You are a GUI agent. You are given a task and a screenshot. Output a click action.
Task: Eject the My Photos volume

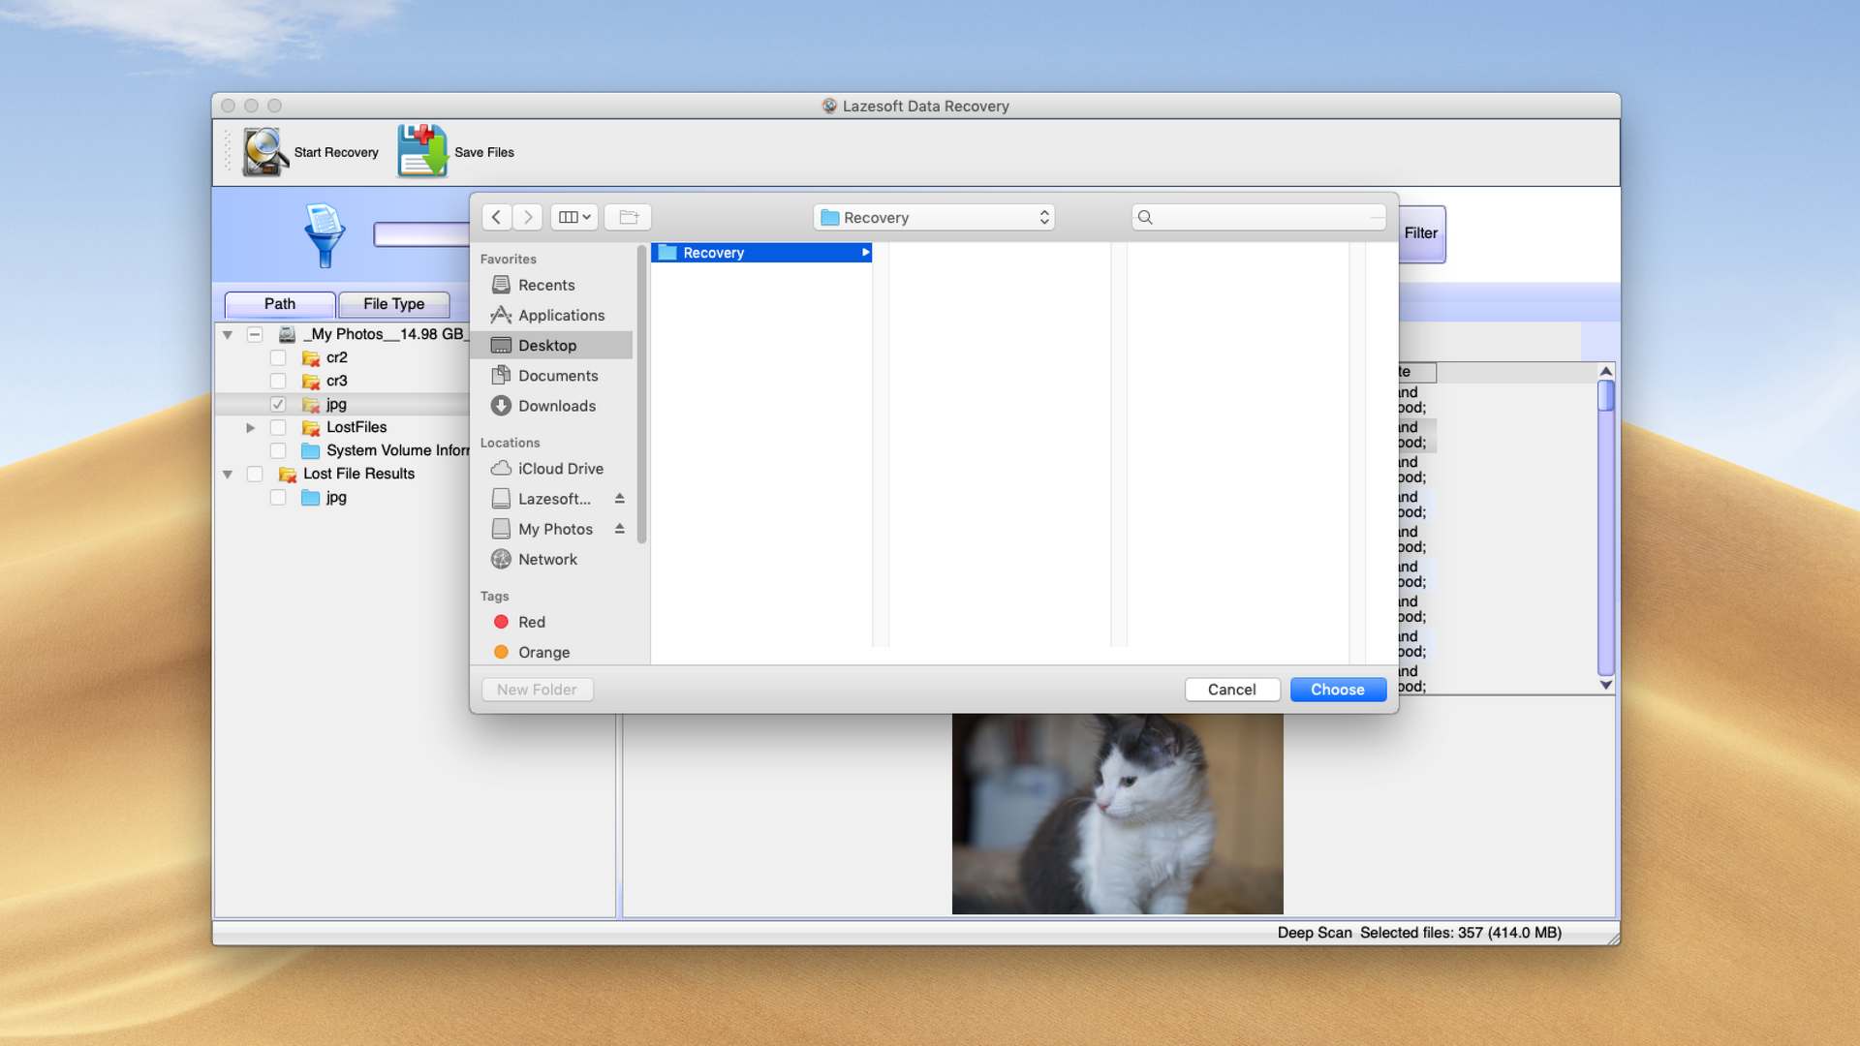point(620,529)
